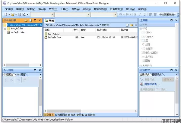Screen dimensions: 181x123
Task: Open the first style combo box in toolbar
Action: coord(52,15)
